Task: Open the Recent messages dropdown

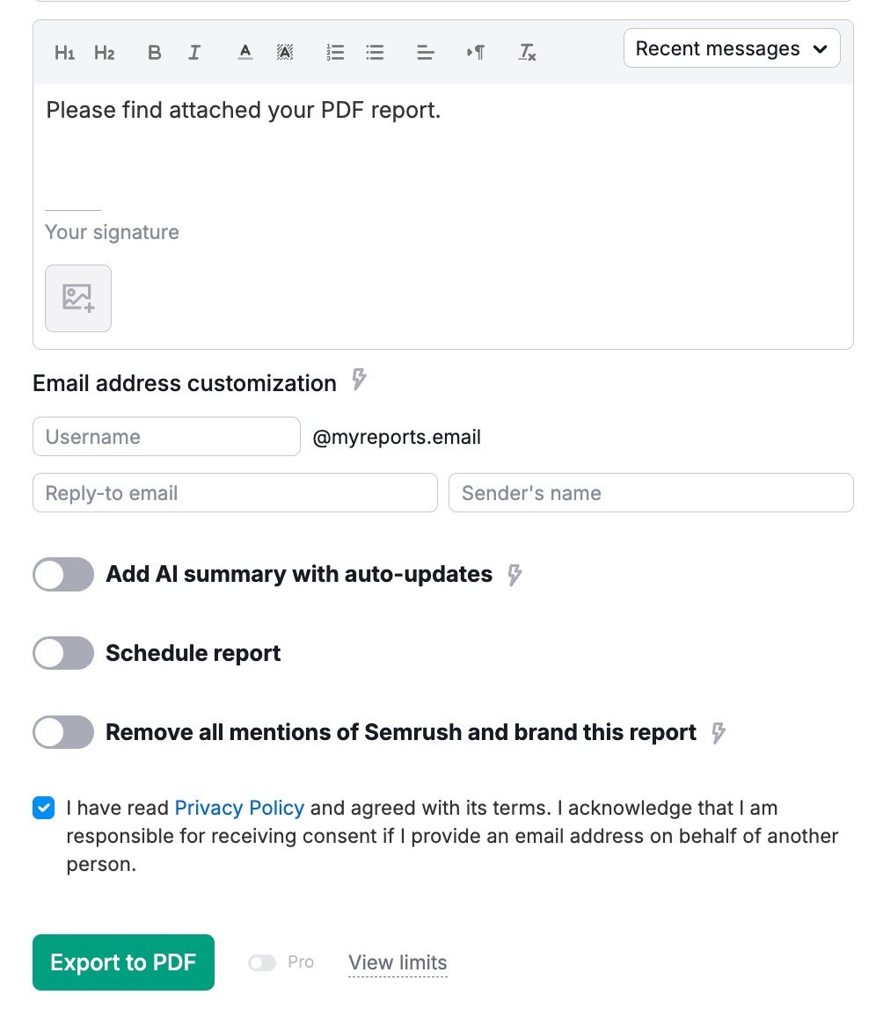Action: 731,48
